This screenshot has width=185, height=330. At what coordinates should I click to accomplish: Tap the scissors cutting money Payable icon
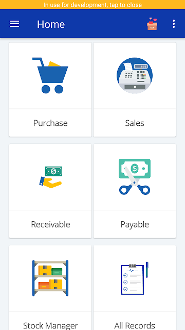click(135, 177)
